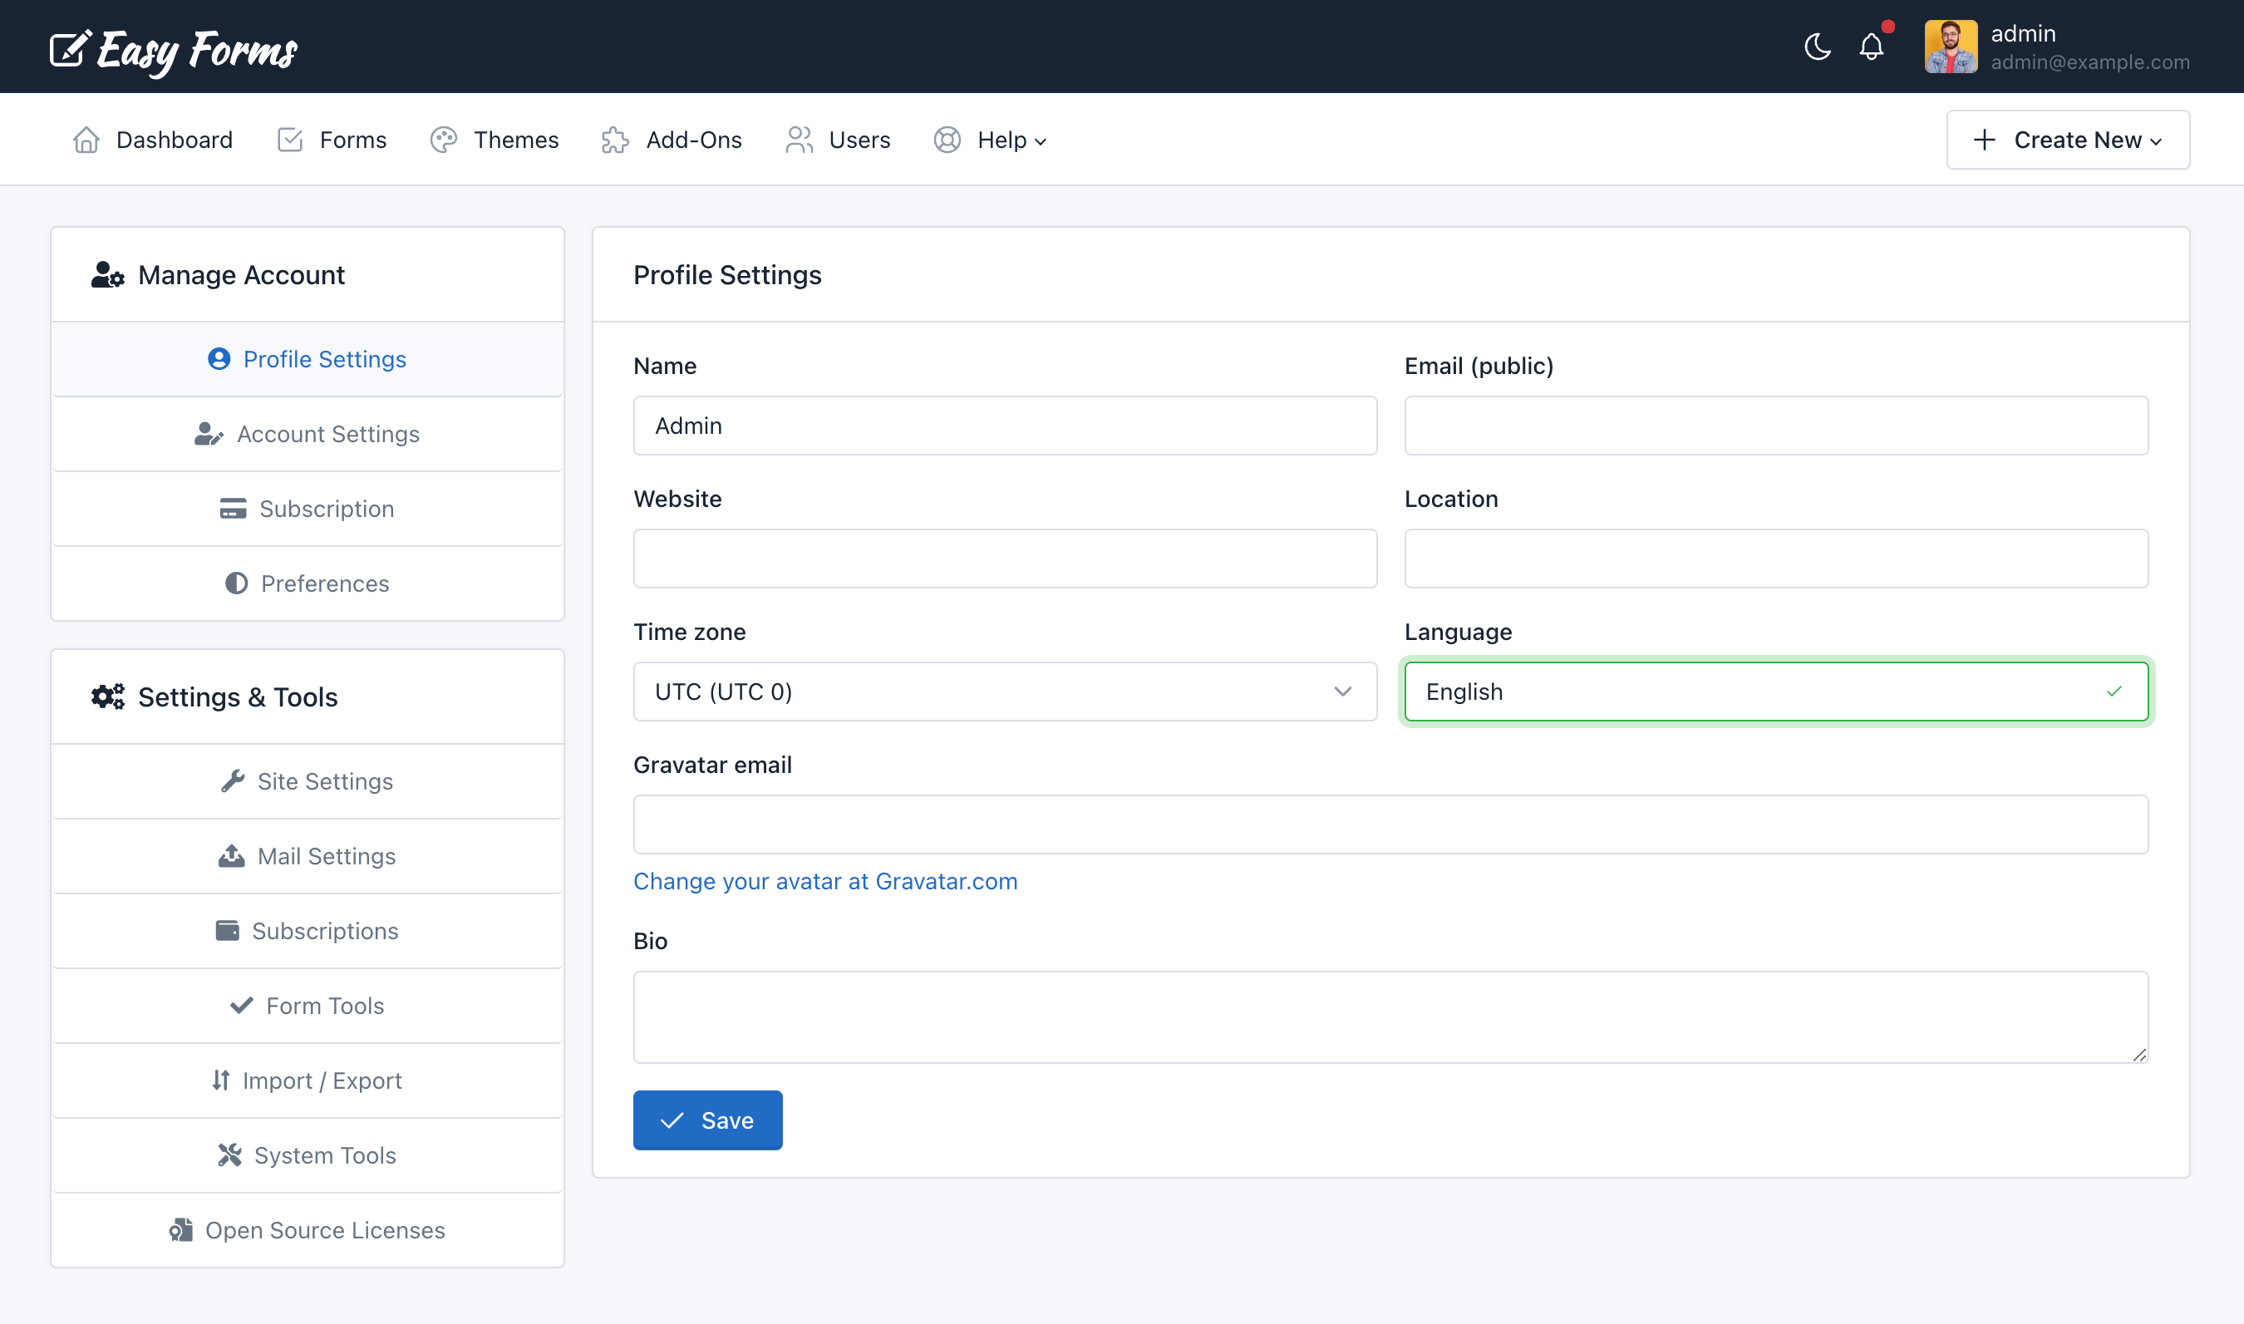This screenshot has width=2244, height=1324.
Task: Open Users management section
Action: click(839, 139)
